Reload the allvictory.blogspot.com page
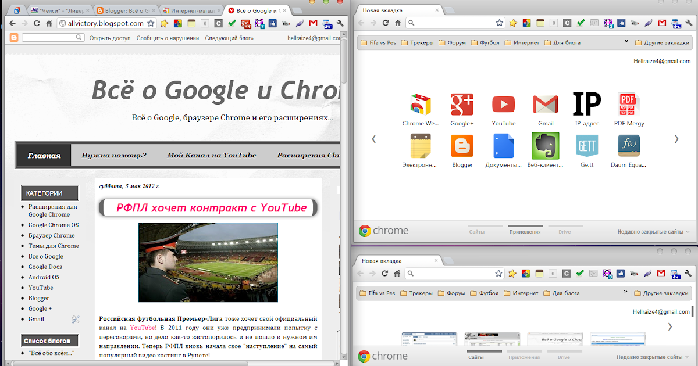This screenshot has width=698, height=366. click(37, 23)
